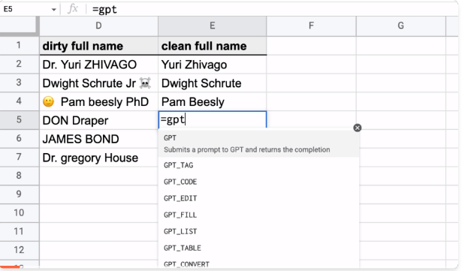This screenshot has width=462, height=271.
Task: Close the function suggestions popup
Action: coord(357,128)
